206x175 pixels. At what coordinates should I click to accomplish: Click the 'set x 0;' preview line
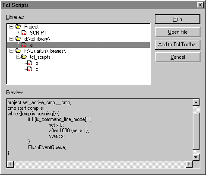tap(56, 125)
